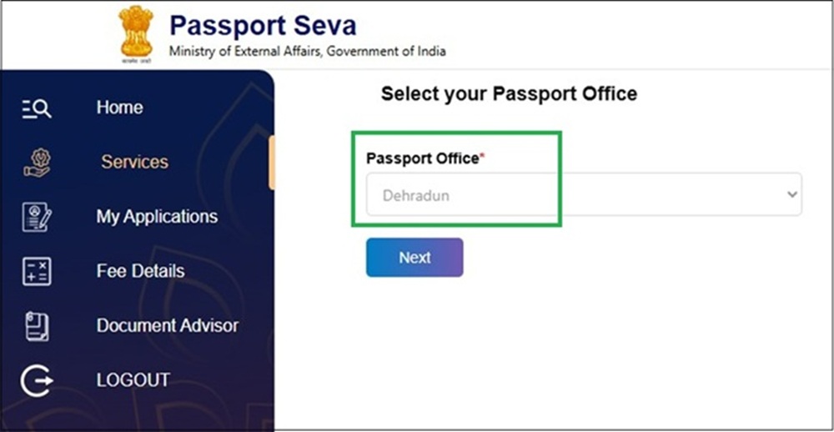The height and width of the screenshot is (432, 834).
Task: Click the Home search-list icon
Action: tap(37, 108)
